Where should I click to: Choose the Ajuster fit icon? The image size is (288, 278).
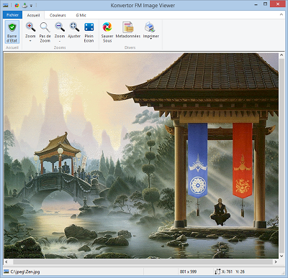(74, 27)
